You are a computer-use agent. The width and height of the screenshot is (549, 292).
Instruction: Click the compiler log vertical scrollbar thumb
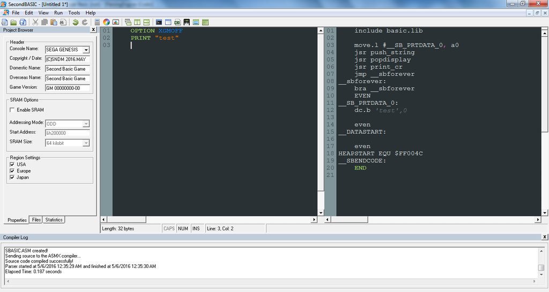[541, 268]
